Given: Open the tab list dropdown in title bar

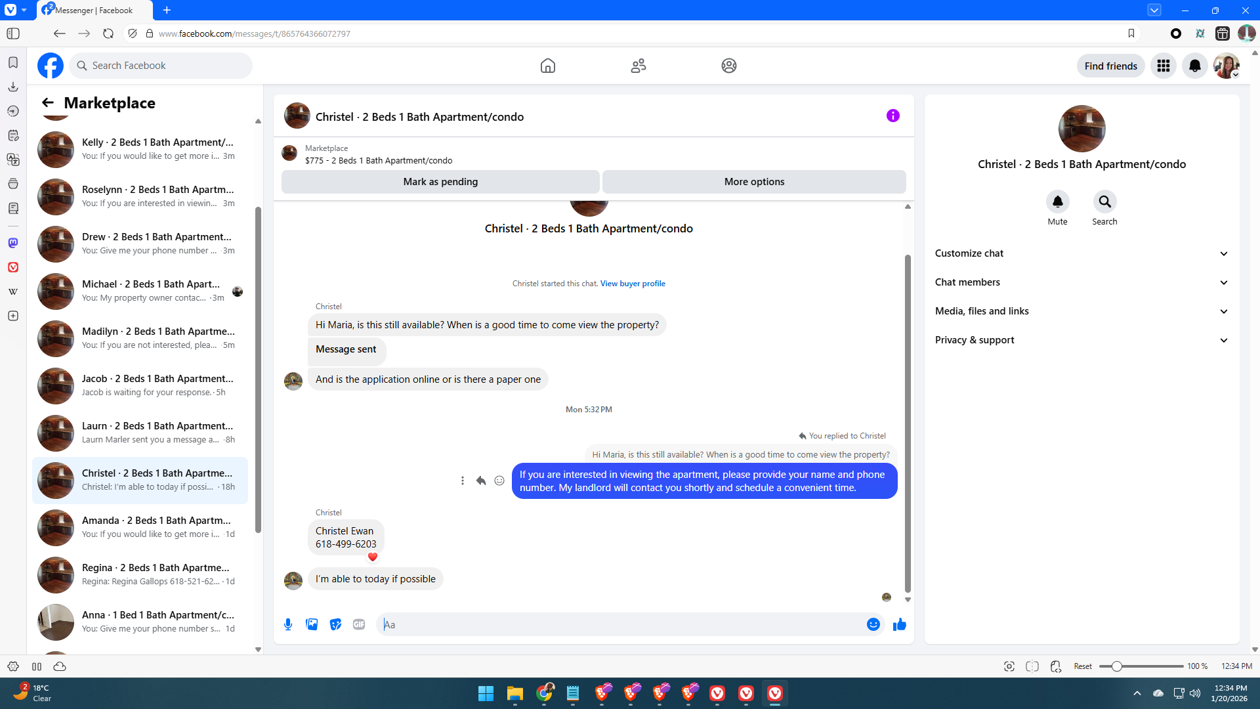Looking at the screenshot, I should (x=1154, y=10).
